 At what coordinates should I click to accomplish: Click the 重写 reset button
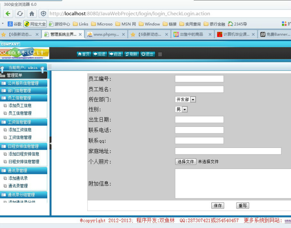243,206
